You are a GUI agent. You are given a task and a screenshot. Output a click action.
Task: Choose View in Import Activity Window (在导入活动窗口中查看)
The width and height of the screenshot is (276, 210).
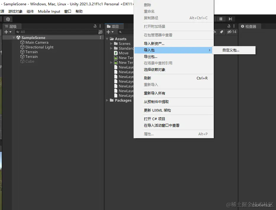tap(173, 126)
